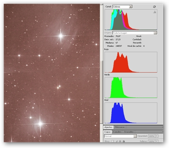Click the lock all padlock icon
This screenshot has width=169, height=148.
[124, 141]
